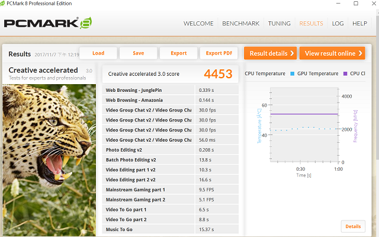Open the TUNING tab
The image size is (379, 237).
279,24
